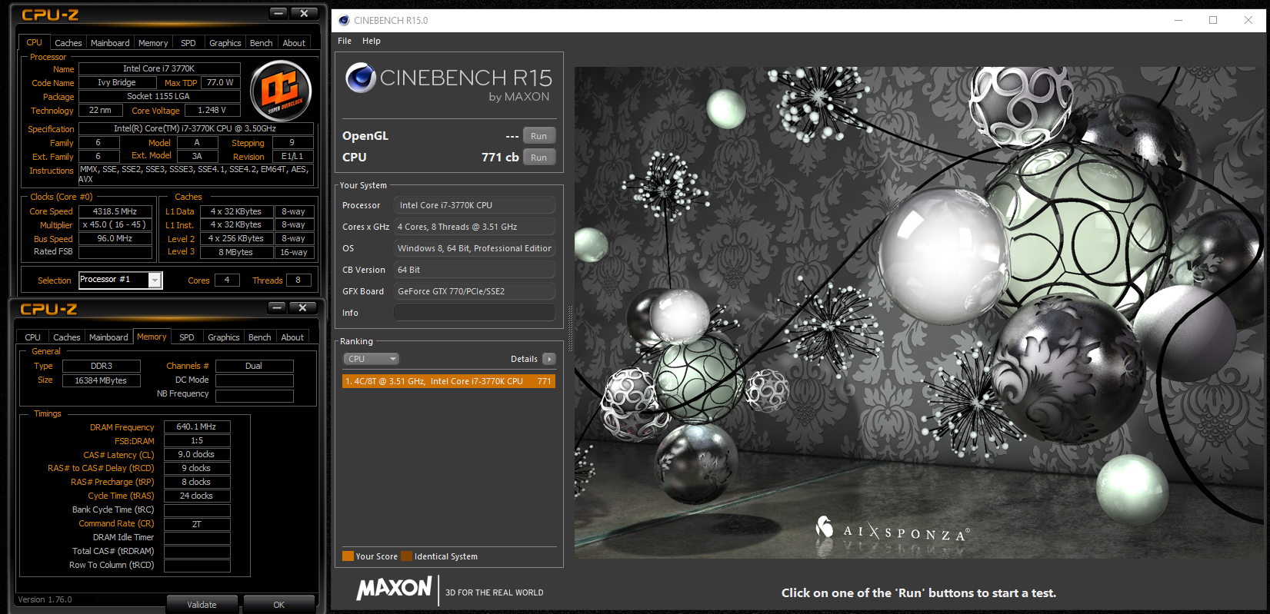Click the Package value Socket 1155 LGA
This screenshot has width=1270, height=614.
(x=159, y=96)
